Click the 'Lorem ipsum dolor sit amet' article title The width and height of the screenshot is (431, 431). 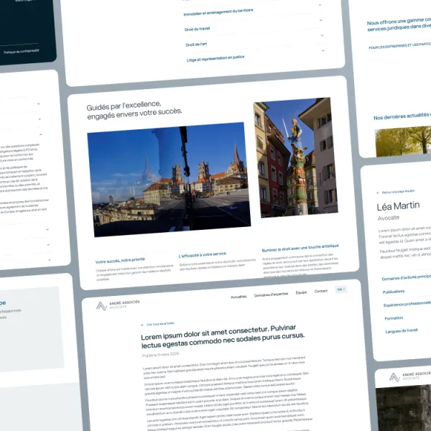click(x=223, y=337)
